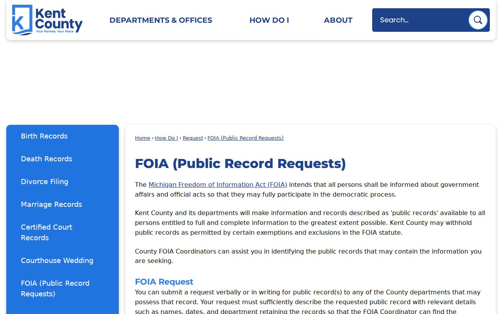Click the FOIA (Public Record Requests) page heading
Image resolution: width=502 pixels, height=314 pixels.
[240, 163]
